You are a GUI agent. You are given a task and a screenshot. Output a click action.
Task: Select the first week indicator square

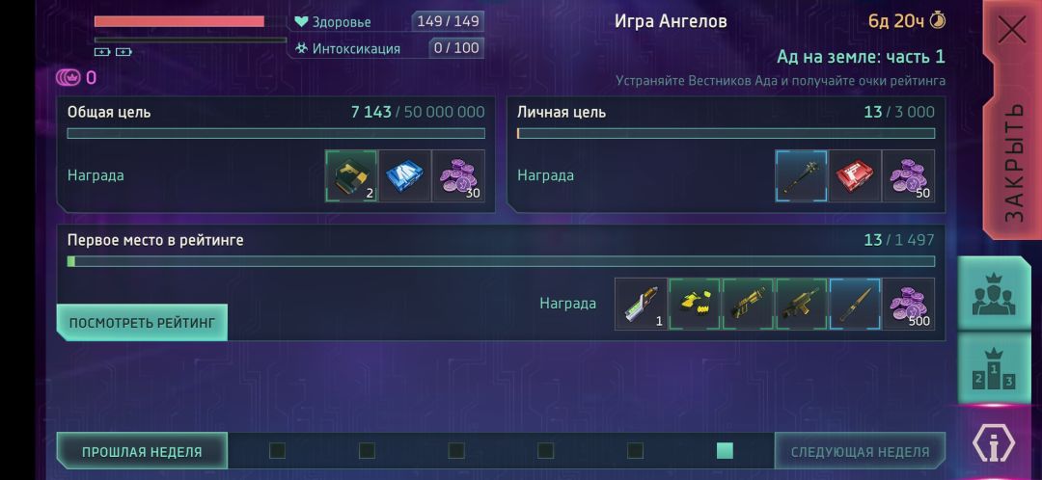coord(277,451)
